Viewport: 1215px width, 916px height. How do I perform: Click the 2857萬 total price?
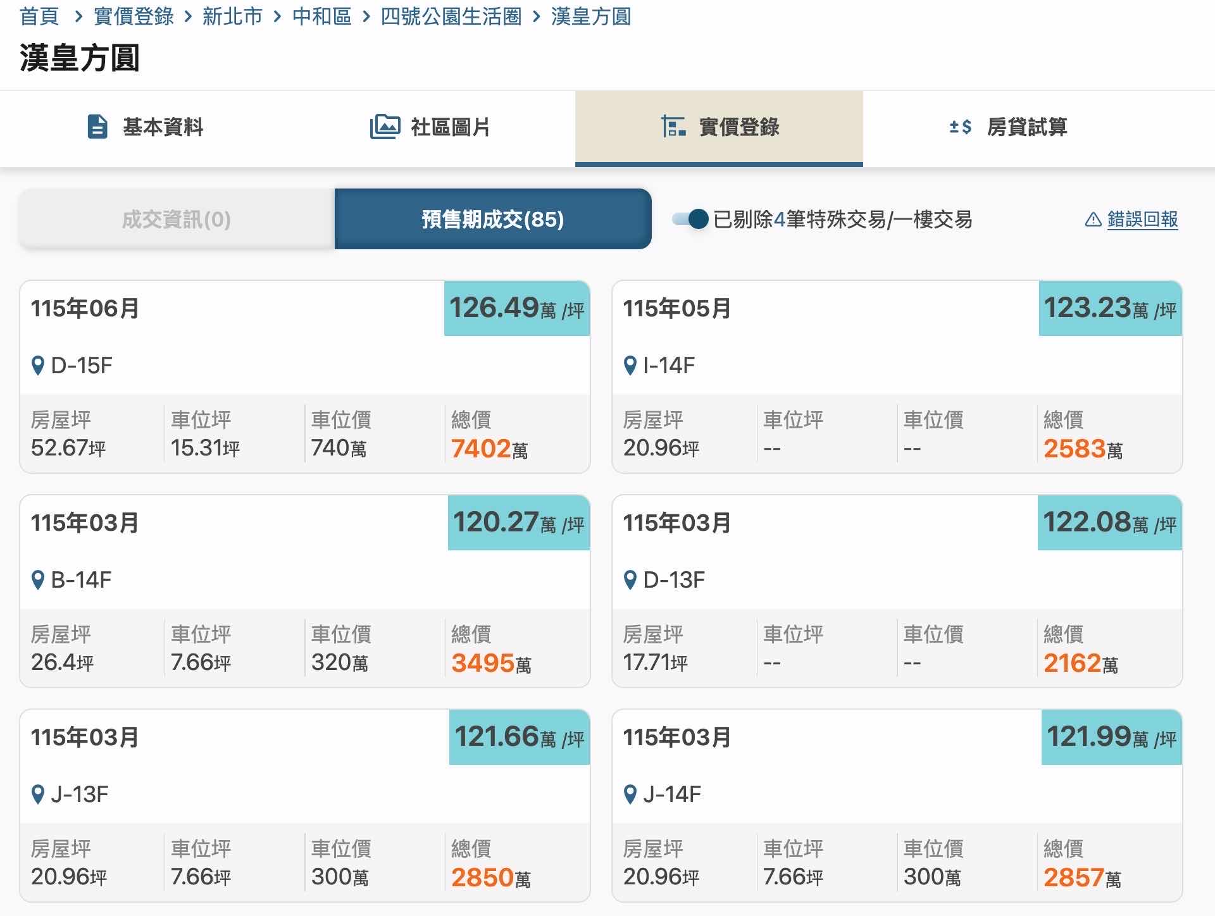(x=1082, y=878)
